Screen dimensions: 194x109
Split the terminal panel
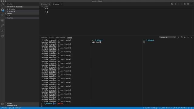tap(182, 37)
